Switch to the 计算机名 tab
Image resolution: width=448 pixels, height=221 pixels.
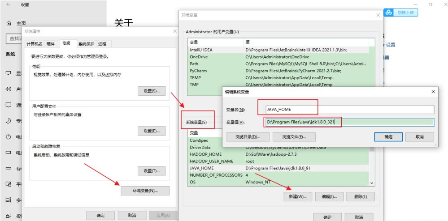(x=34, y=44)
